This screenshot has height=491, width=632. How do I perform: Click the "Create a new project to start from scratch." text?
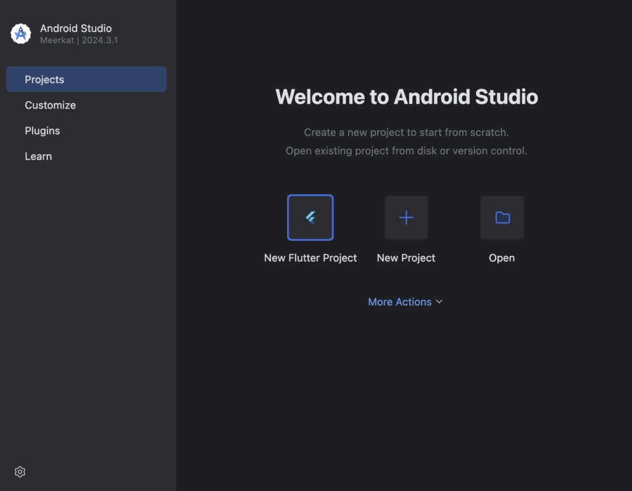406,132
